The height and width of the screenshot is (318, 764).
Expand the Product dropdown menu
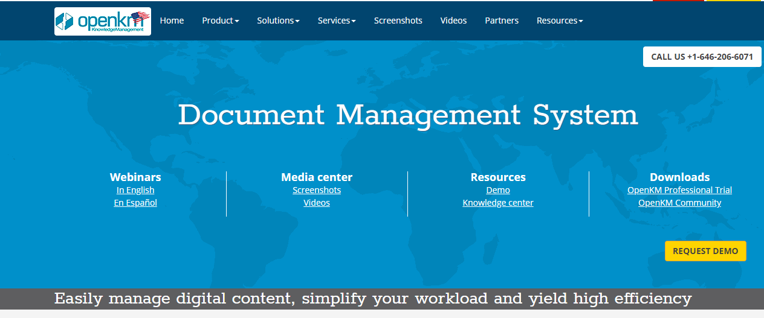coord(221,21)
